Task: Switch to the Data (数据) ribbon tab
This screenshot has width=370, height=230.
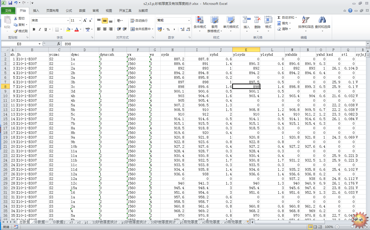Action: pos(82,11)
